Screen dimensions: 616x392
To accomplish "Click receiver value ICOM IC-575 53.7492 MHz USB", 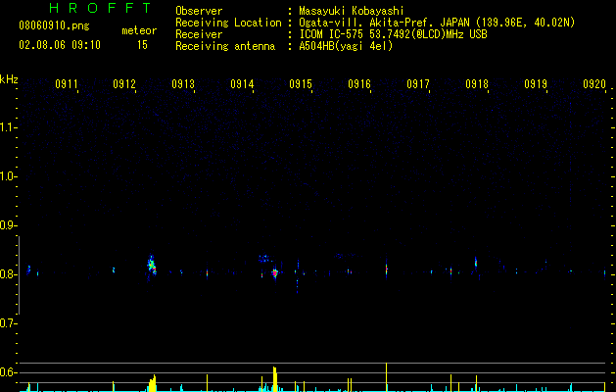I will tap(394, 34).
